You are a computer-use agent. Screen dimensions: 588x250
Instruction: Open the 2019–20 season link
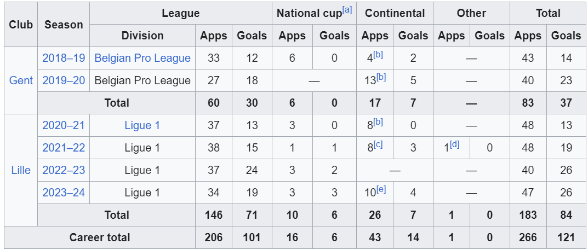point(64,80)
